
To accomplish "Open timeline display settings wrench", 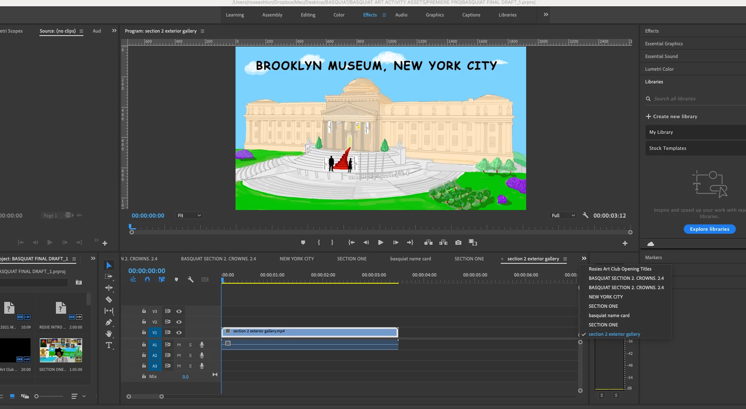I will coord(191,279).
